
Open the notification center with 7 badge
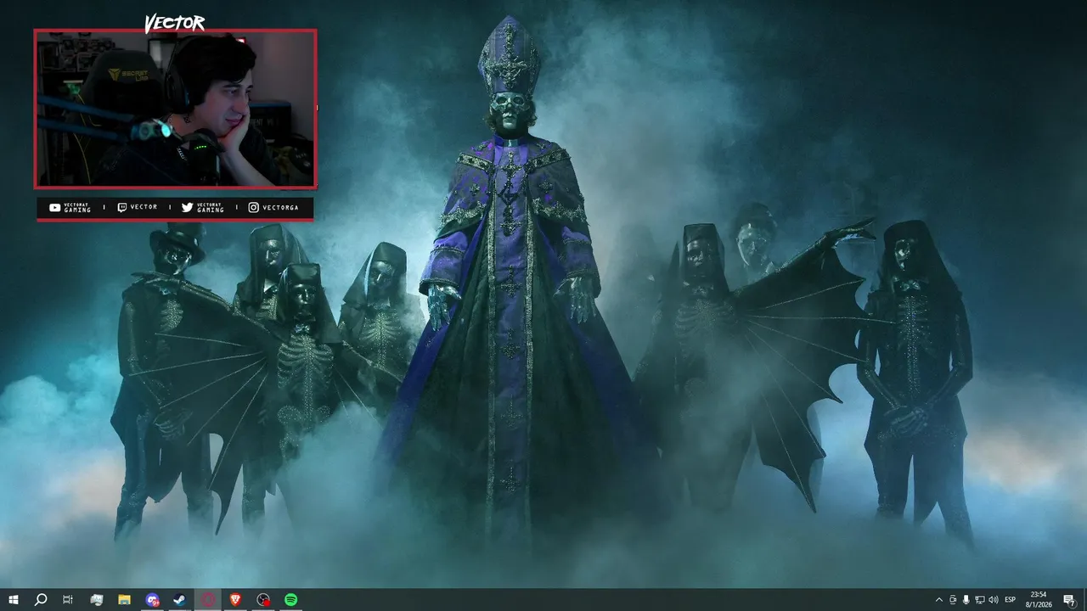pos(1069,600)
